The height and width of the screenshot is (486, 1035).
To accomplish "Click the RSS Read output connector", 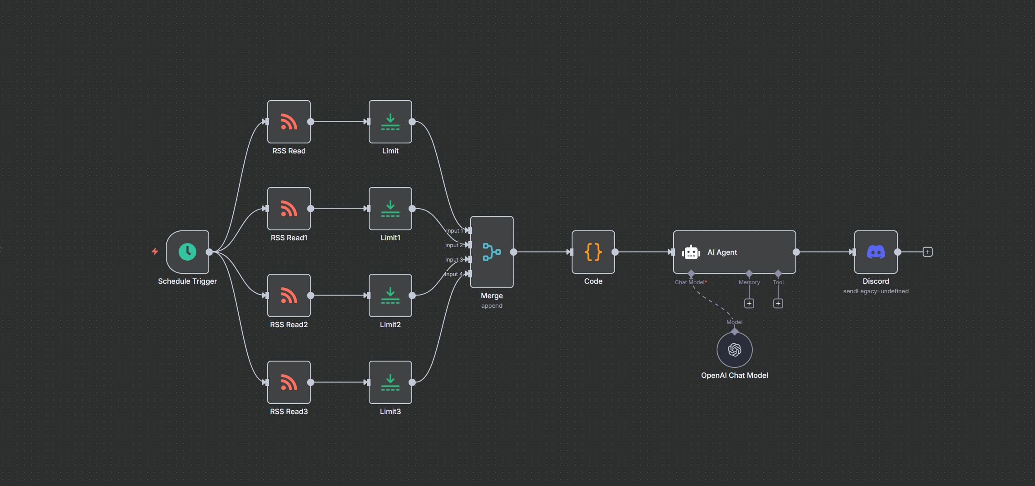I will pos(311,122).
